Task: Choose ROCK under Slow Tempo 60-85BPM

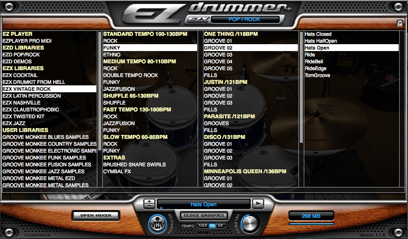Action: point(150,144)
